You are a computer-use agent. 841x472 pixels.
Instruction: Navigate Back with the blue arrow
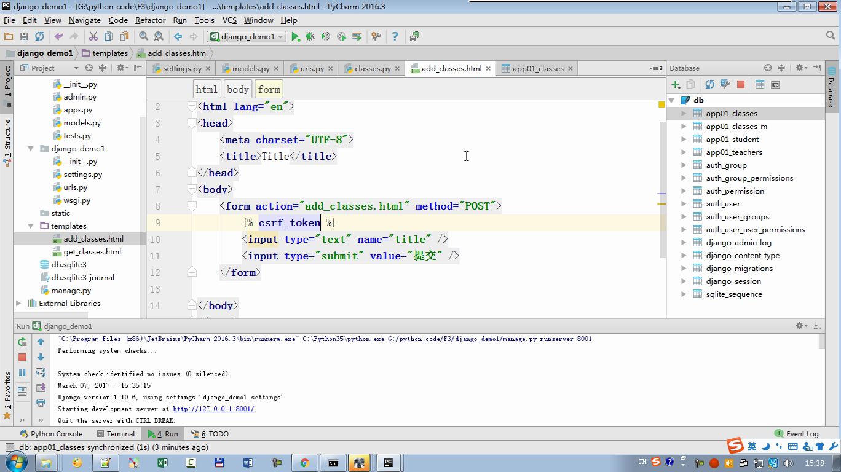pos(178,37)
